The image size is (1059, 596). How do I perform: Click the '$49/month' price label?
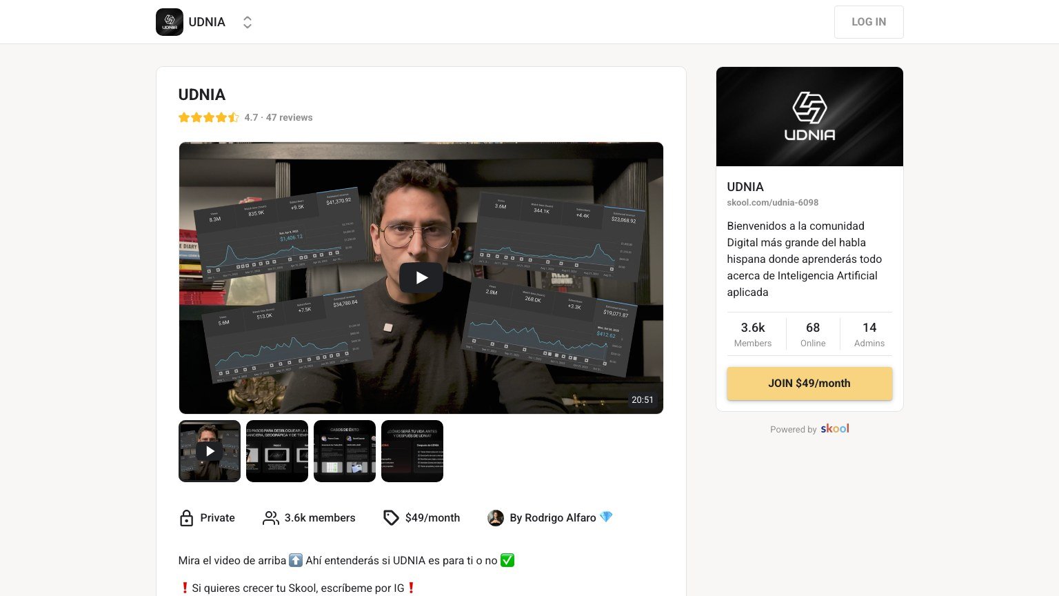432,518
